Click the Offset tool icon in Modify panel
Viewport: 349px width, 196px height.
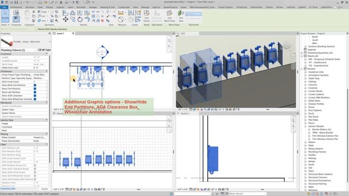(x=73, y=13)
